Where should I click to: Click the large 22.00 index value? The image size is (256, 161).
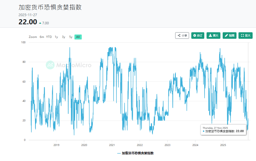[x=28, y=22]
